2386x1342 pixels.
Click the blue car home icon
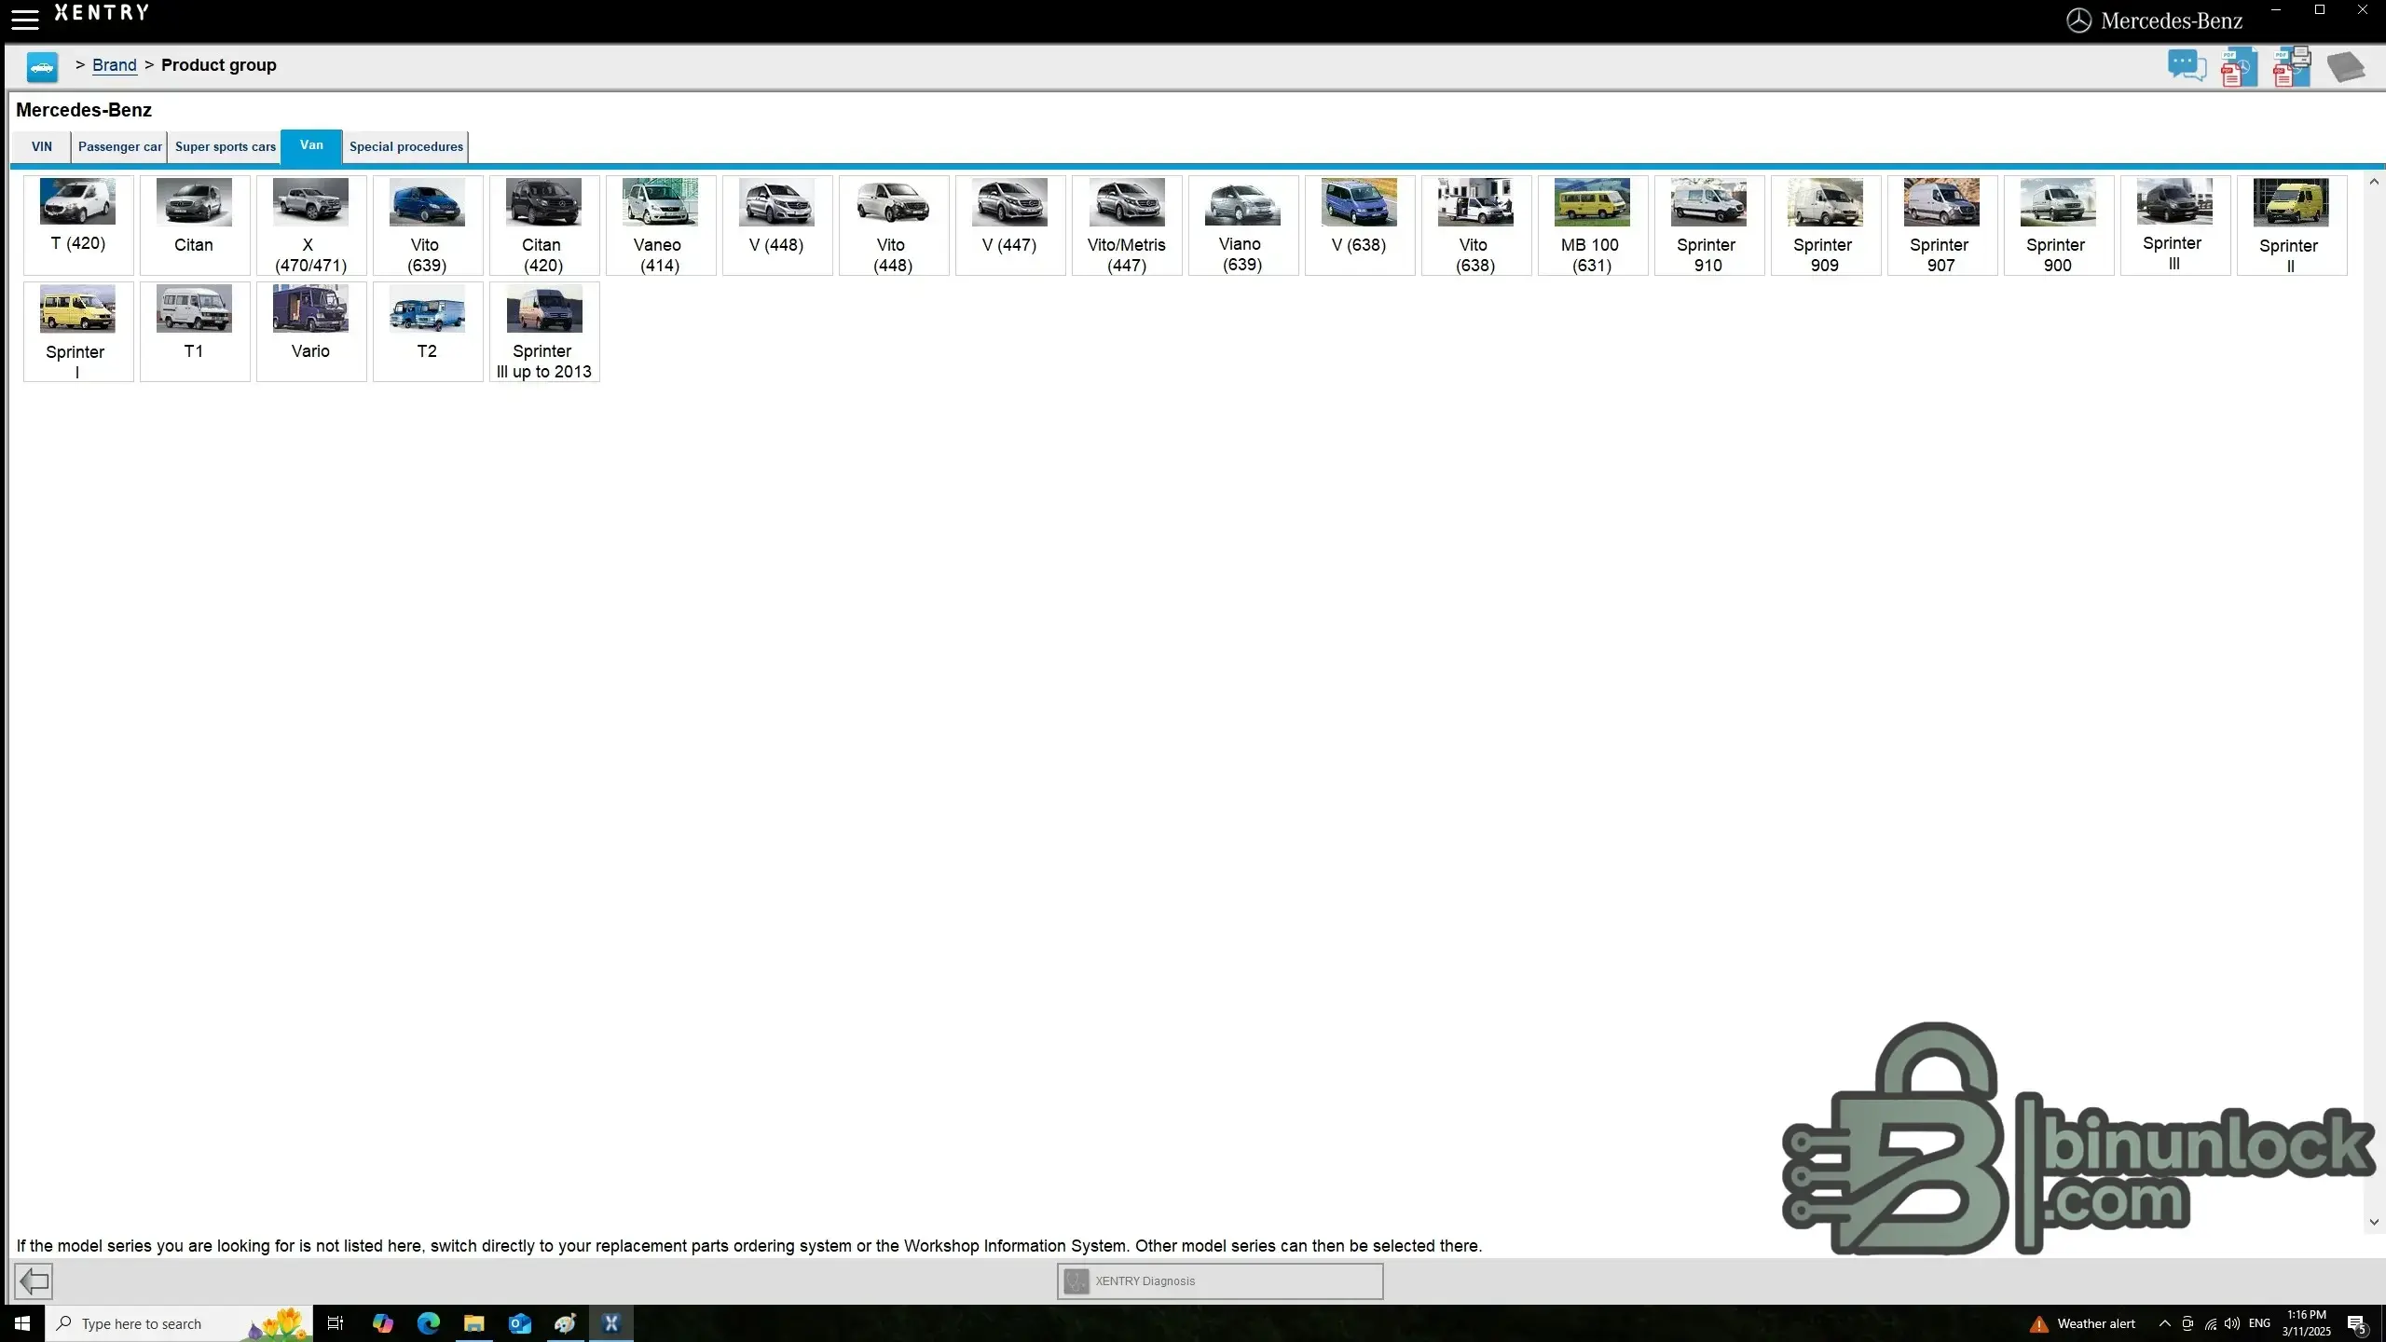pyautogui.click(x=42, y=66)
